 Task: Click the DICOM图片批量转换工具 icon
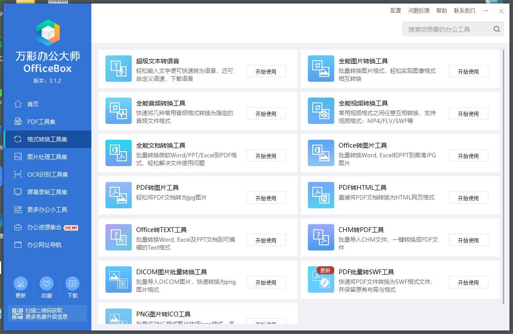click(x=118, y=280)
